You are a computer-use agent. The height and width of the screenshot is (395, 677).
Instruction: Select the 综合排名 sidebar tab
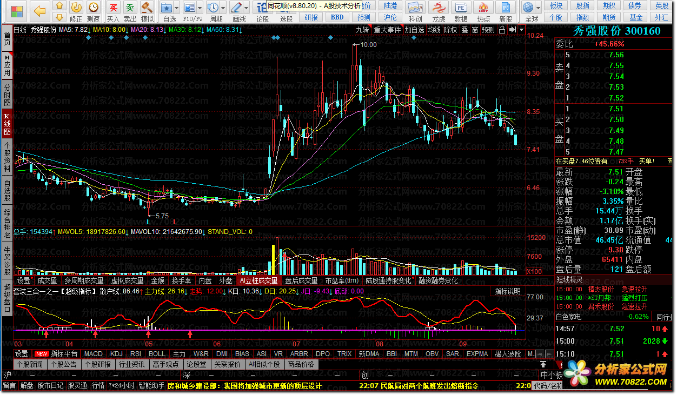6,224
